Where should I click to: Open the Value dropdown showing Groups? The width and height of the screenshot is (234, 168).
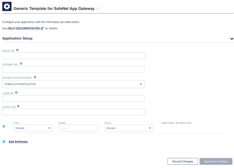click(129, 128)
